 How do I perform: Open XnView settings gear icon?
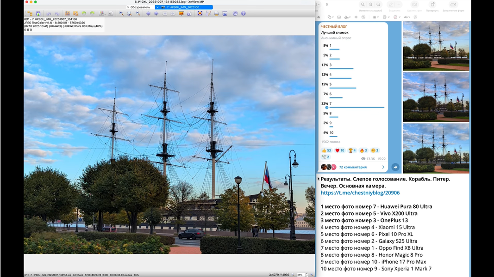point(235,13)
